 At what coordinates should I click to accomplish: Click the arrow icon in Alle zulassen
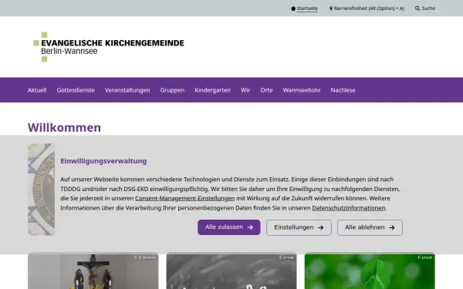coord(250,227)
